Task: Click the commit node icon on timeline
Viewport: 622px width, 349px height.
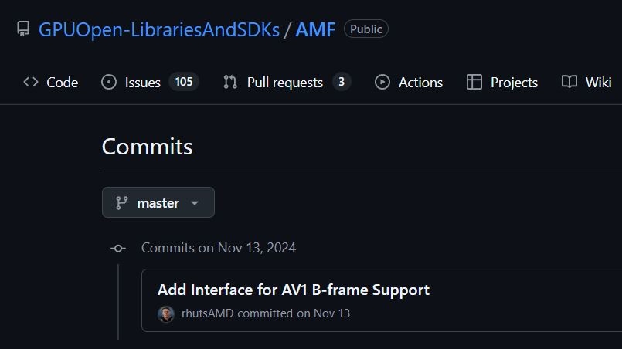Action: coord(118,248)
